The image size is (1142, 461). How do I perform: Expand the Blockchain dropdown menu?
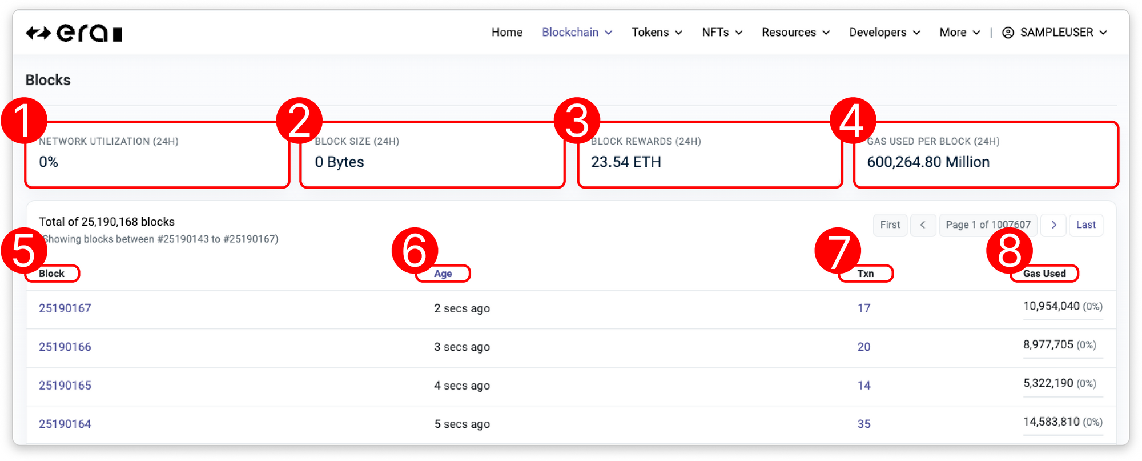tap(577, 33)
